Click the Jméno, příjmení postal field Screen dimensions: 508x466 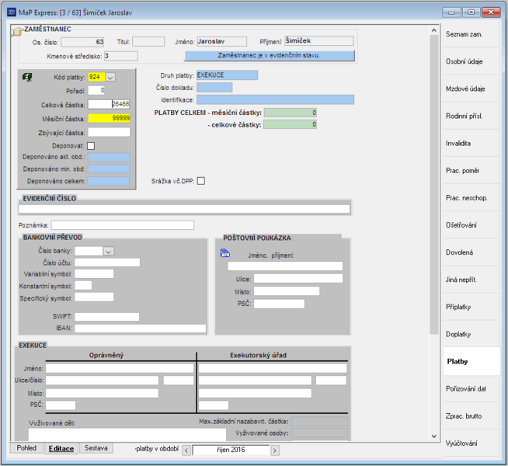(x=285, y=266)
